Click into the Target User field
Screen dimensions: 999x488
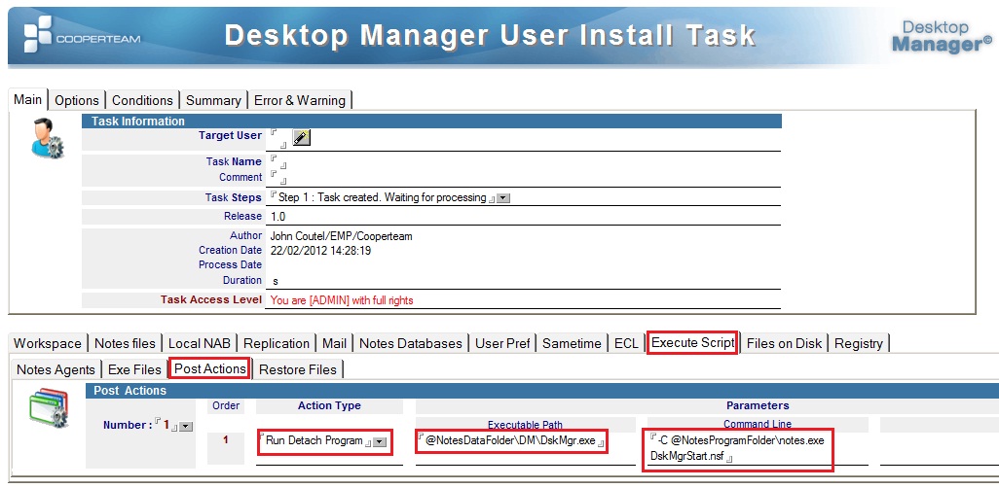[x=278, y=138]
